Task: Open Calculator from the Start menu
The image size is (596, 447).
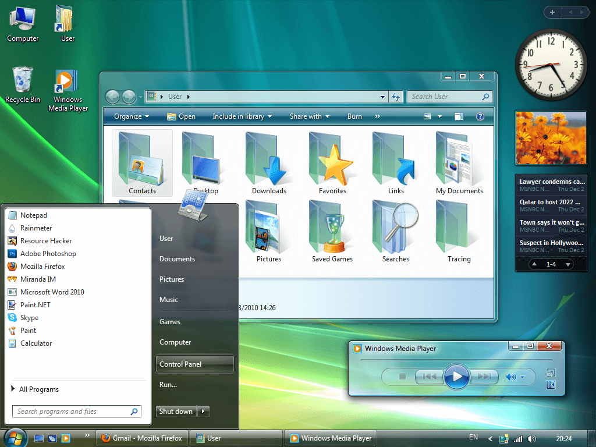Action: coord(36,343)
